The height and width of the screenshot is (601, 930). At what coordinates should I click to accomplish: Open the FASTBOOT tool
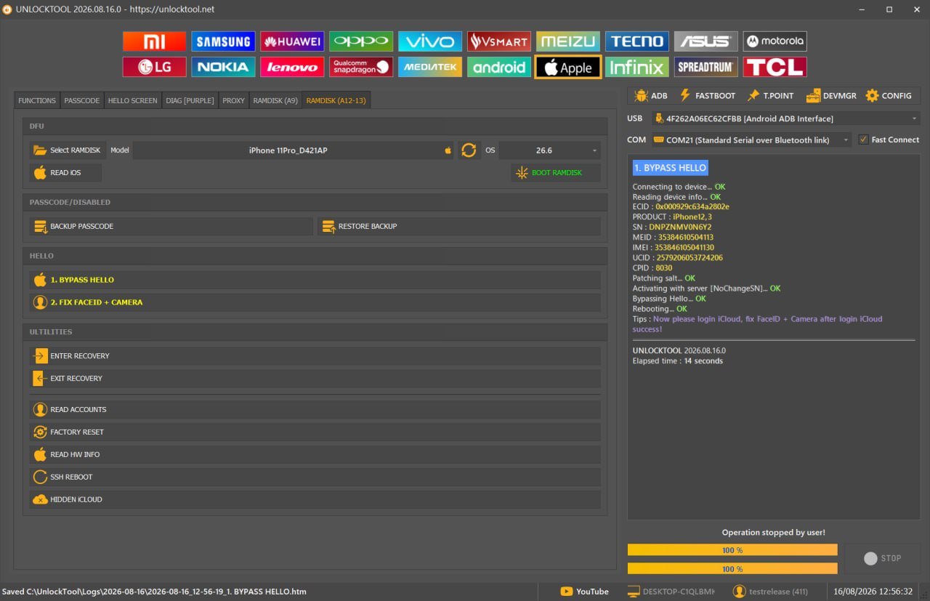(x=707, y=95)
